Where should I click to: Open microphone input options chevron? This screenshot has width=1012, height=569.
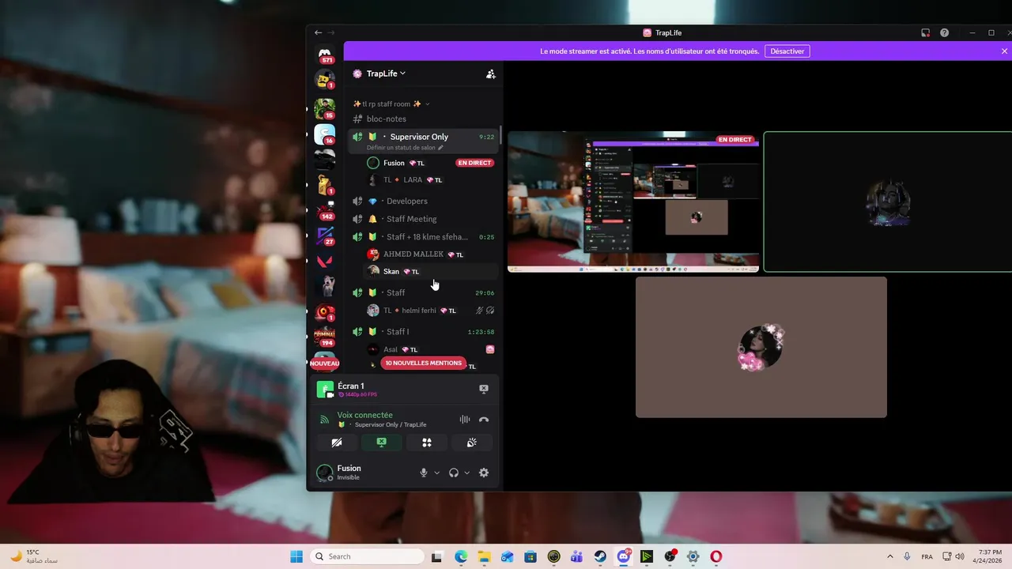(x=436, y=473)
